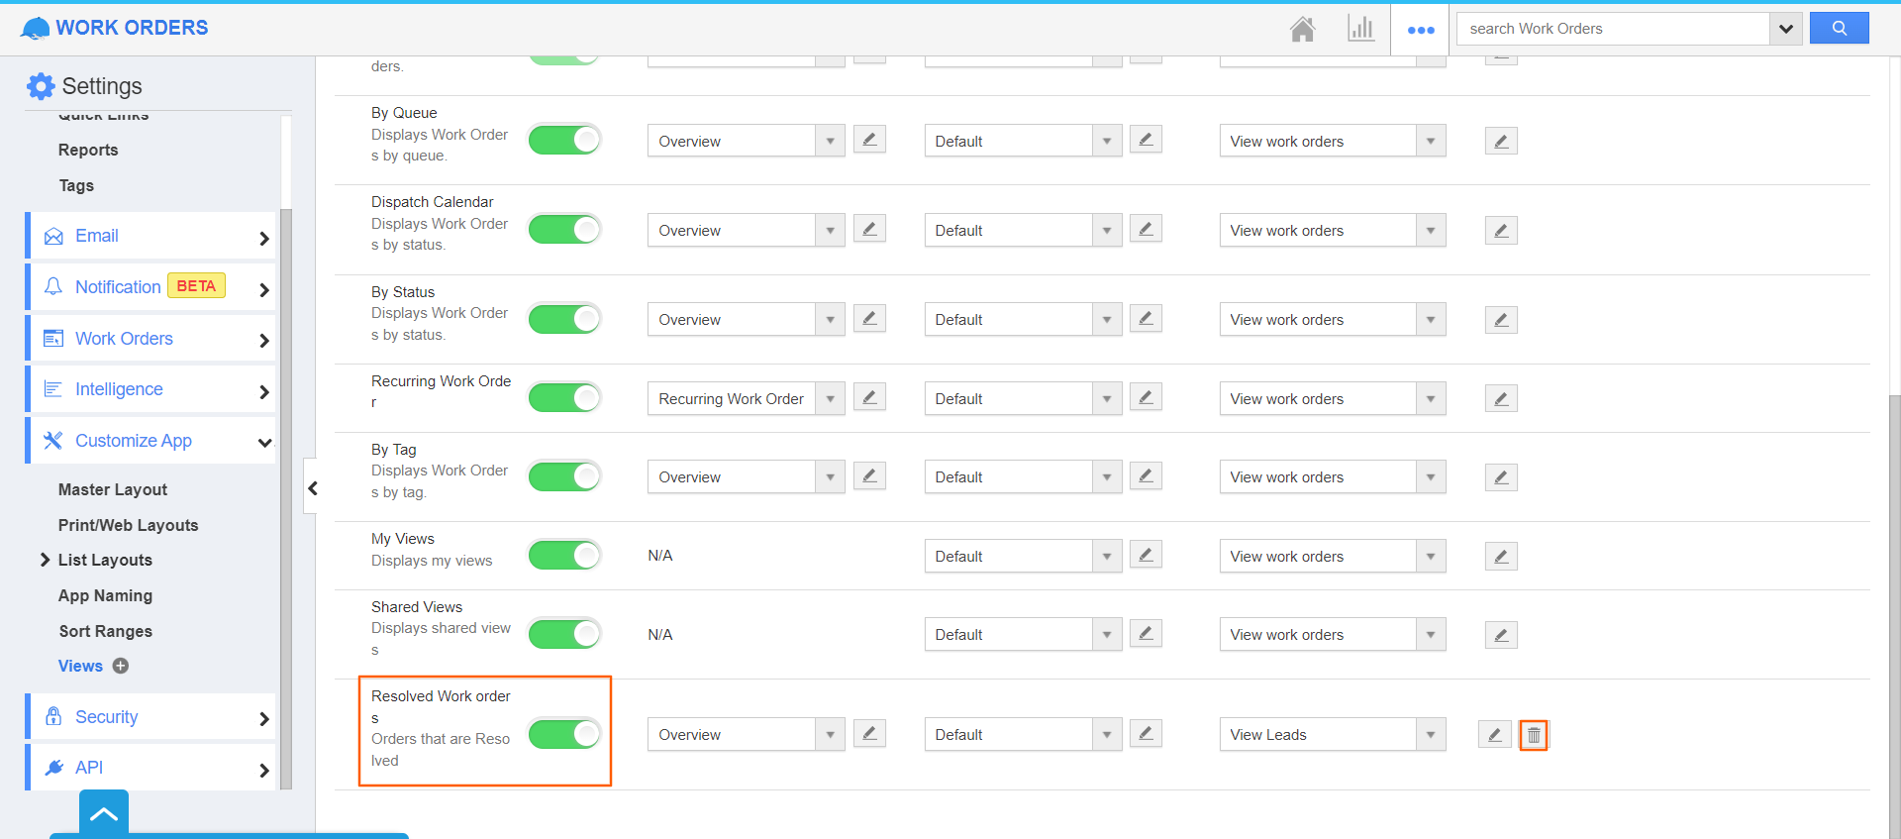Edit Recurring Work Order row pencil
The height and width of the screenshot is (839, 1901).
click(1501, 399)
